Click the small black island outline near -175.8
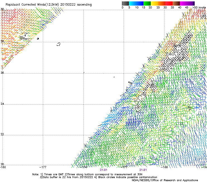The image size is (207, 182). point(58,44)
